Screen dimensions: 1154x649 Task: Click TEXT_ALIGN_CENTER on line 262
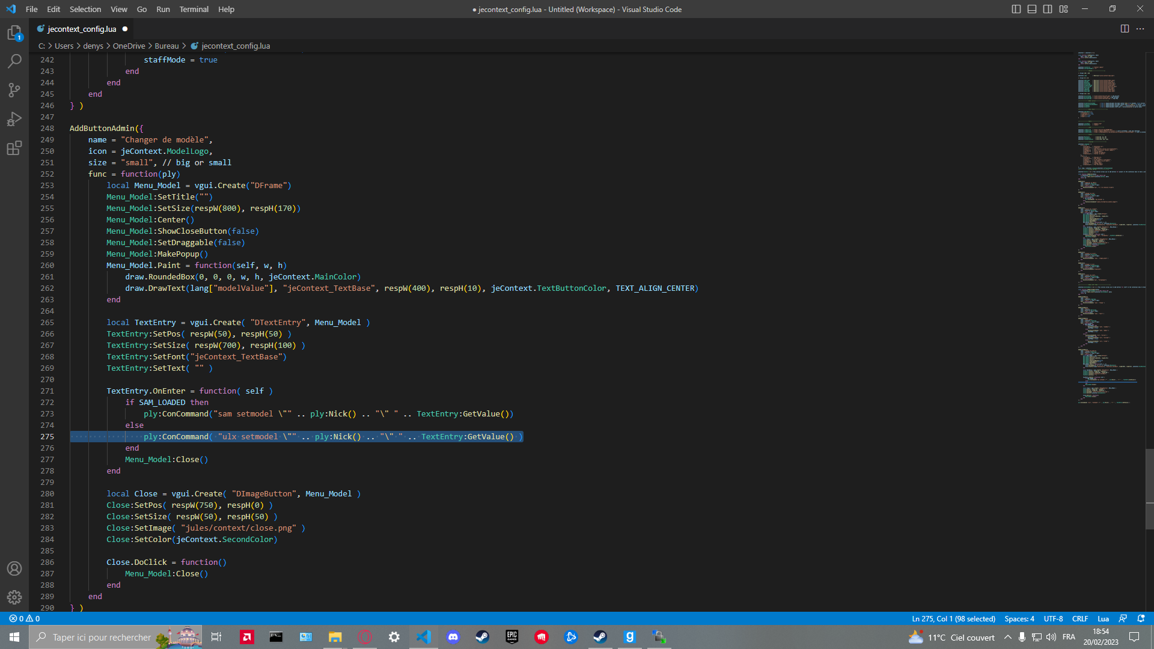tap(655, 288)
